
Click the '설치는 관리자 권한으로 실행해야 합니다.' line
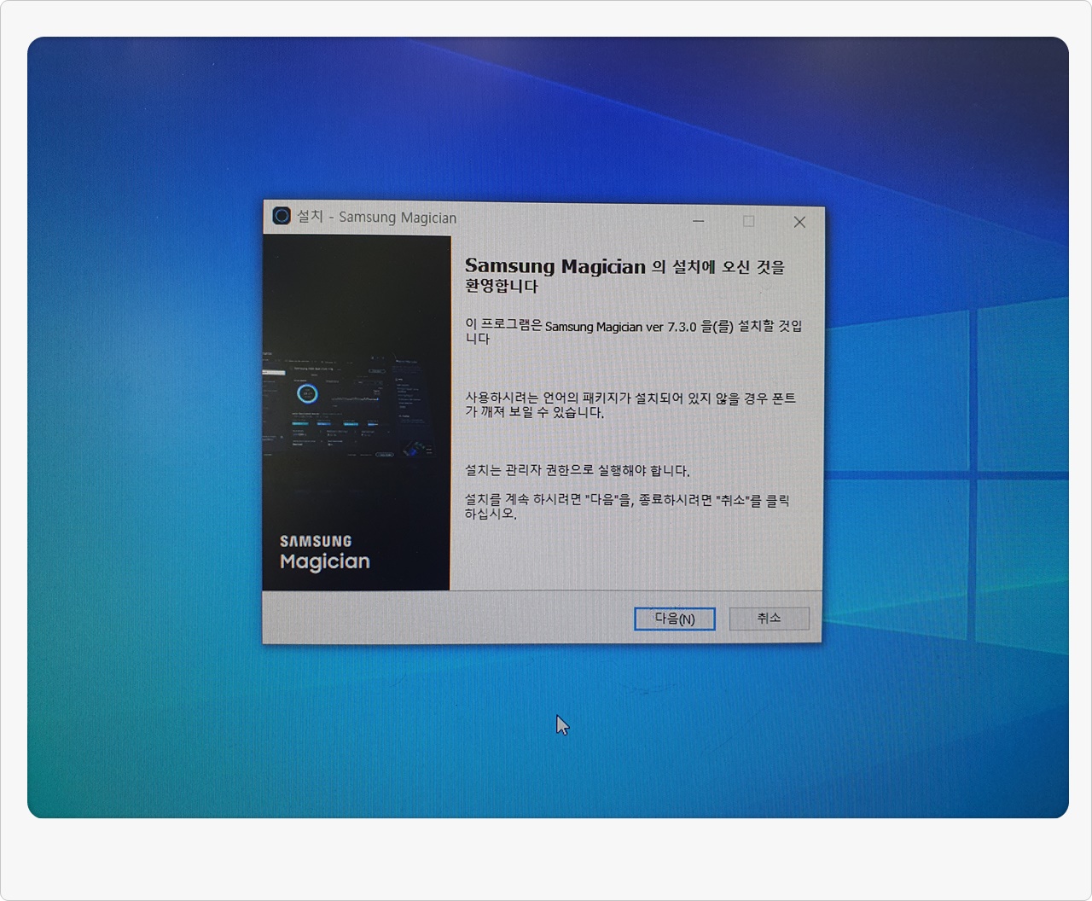577,470
